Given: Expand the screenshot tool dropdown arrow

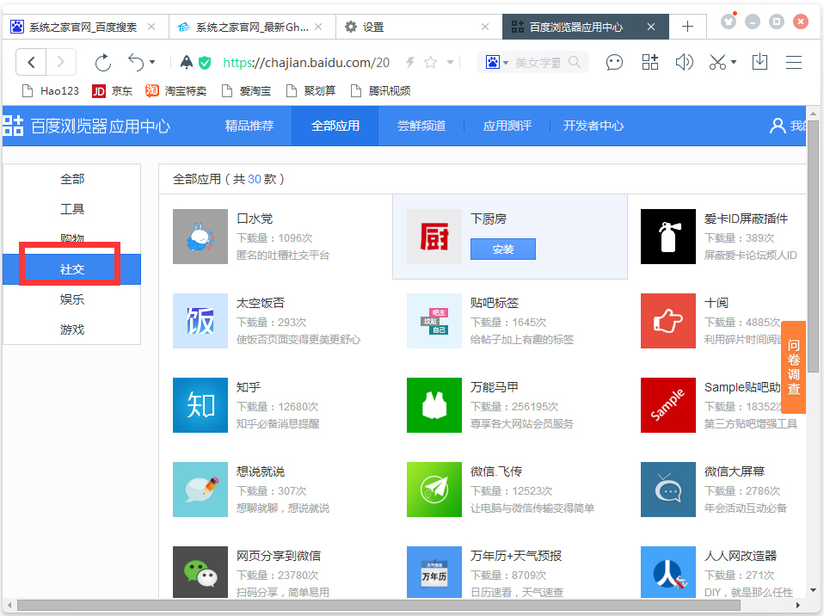Looking at the screenshot, I should [734, 63].
